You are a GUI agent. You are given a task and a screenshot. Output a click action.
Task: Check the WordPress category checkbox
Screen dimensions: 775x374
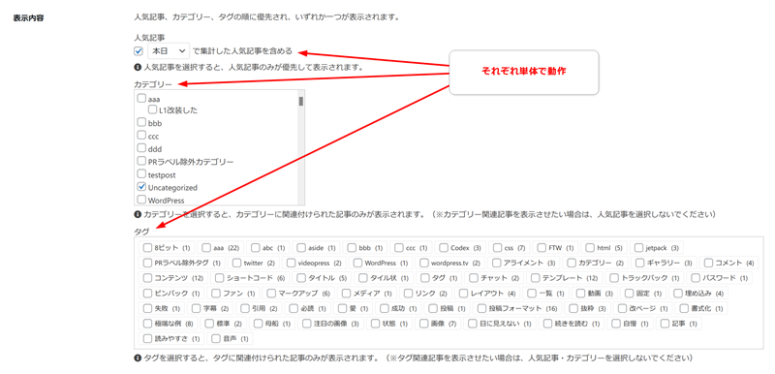click(x=141, y=200)
